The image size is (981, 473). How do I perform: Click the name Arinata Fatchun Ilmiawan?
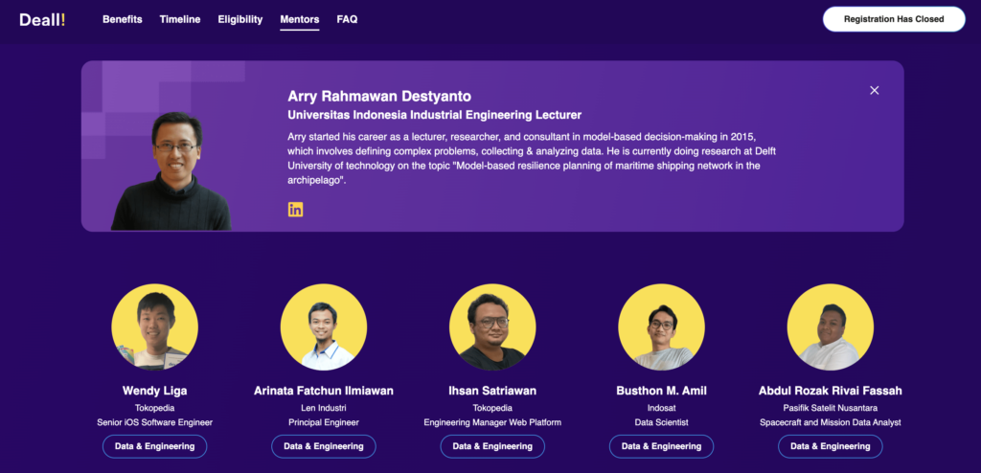[324, 391]
